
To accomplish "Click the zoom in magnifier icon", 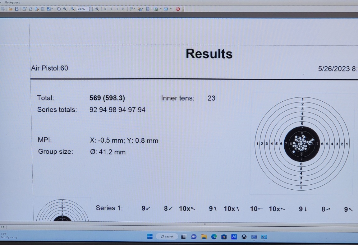I will click(x=97, y=9).
